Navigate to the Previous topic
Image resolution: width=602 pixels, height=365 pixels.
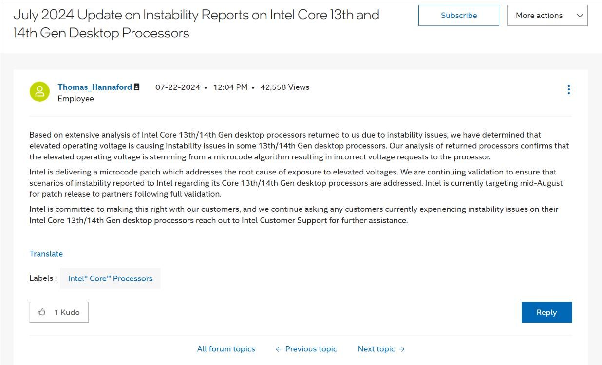311,349
